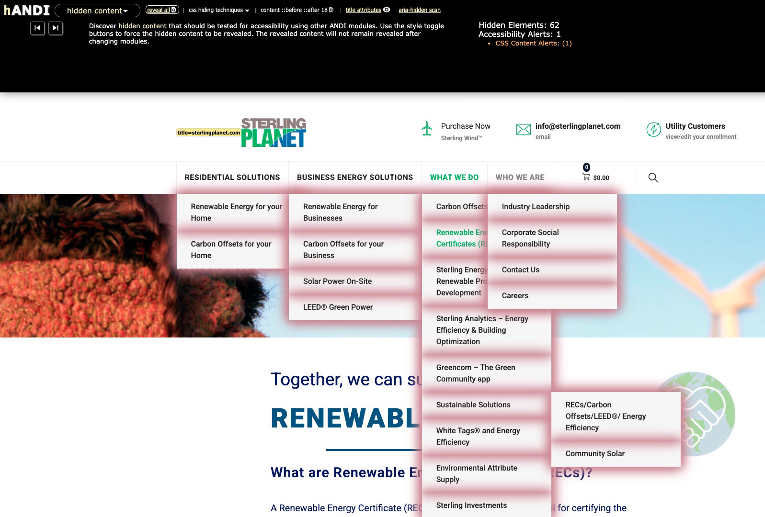
Task: Select Community Solar in the submenu
Action: 595,454
